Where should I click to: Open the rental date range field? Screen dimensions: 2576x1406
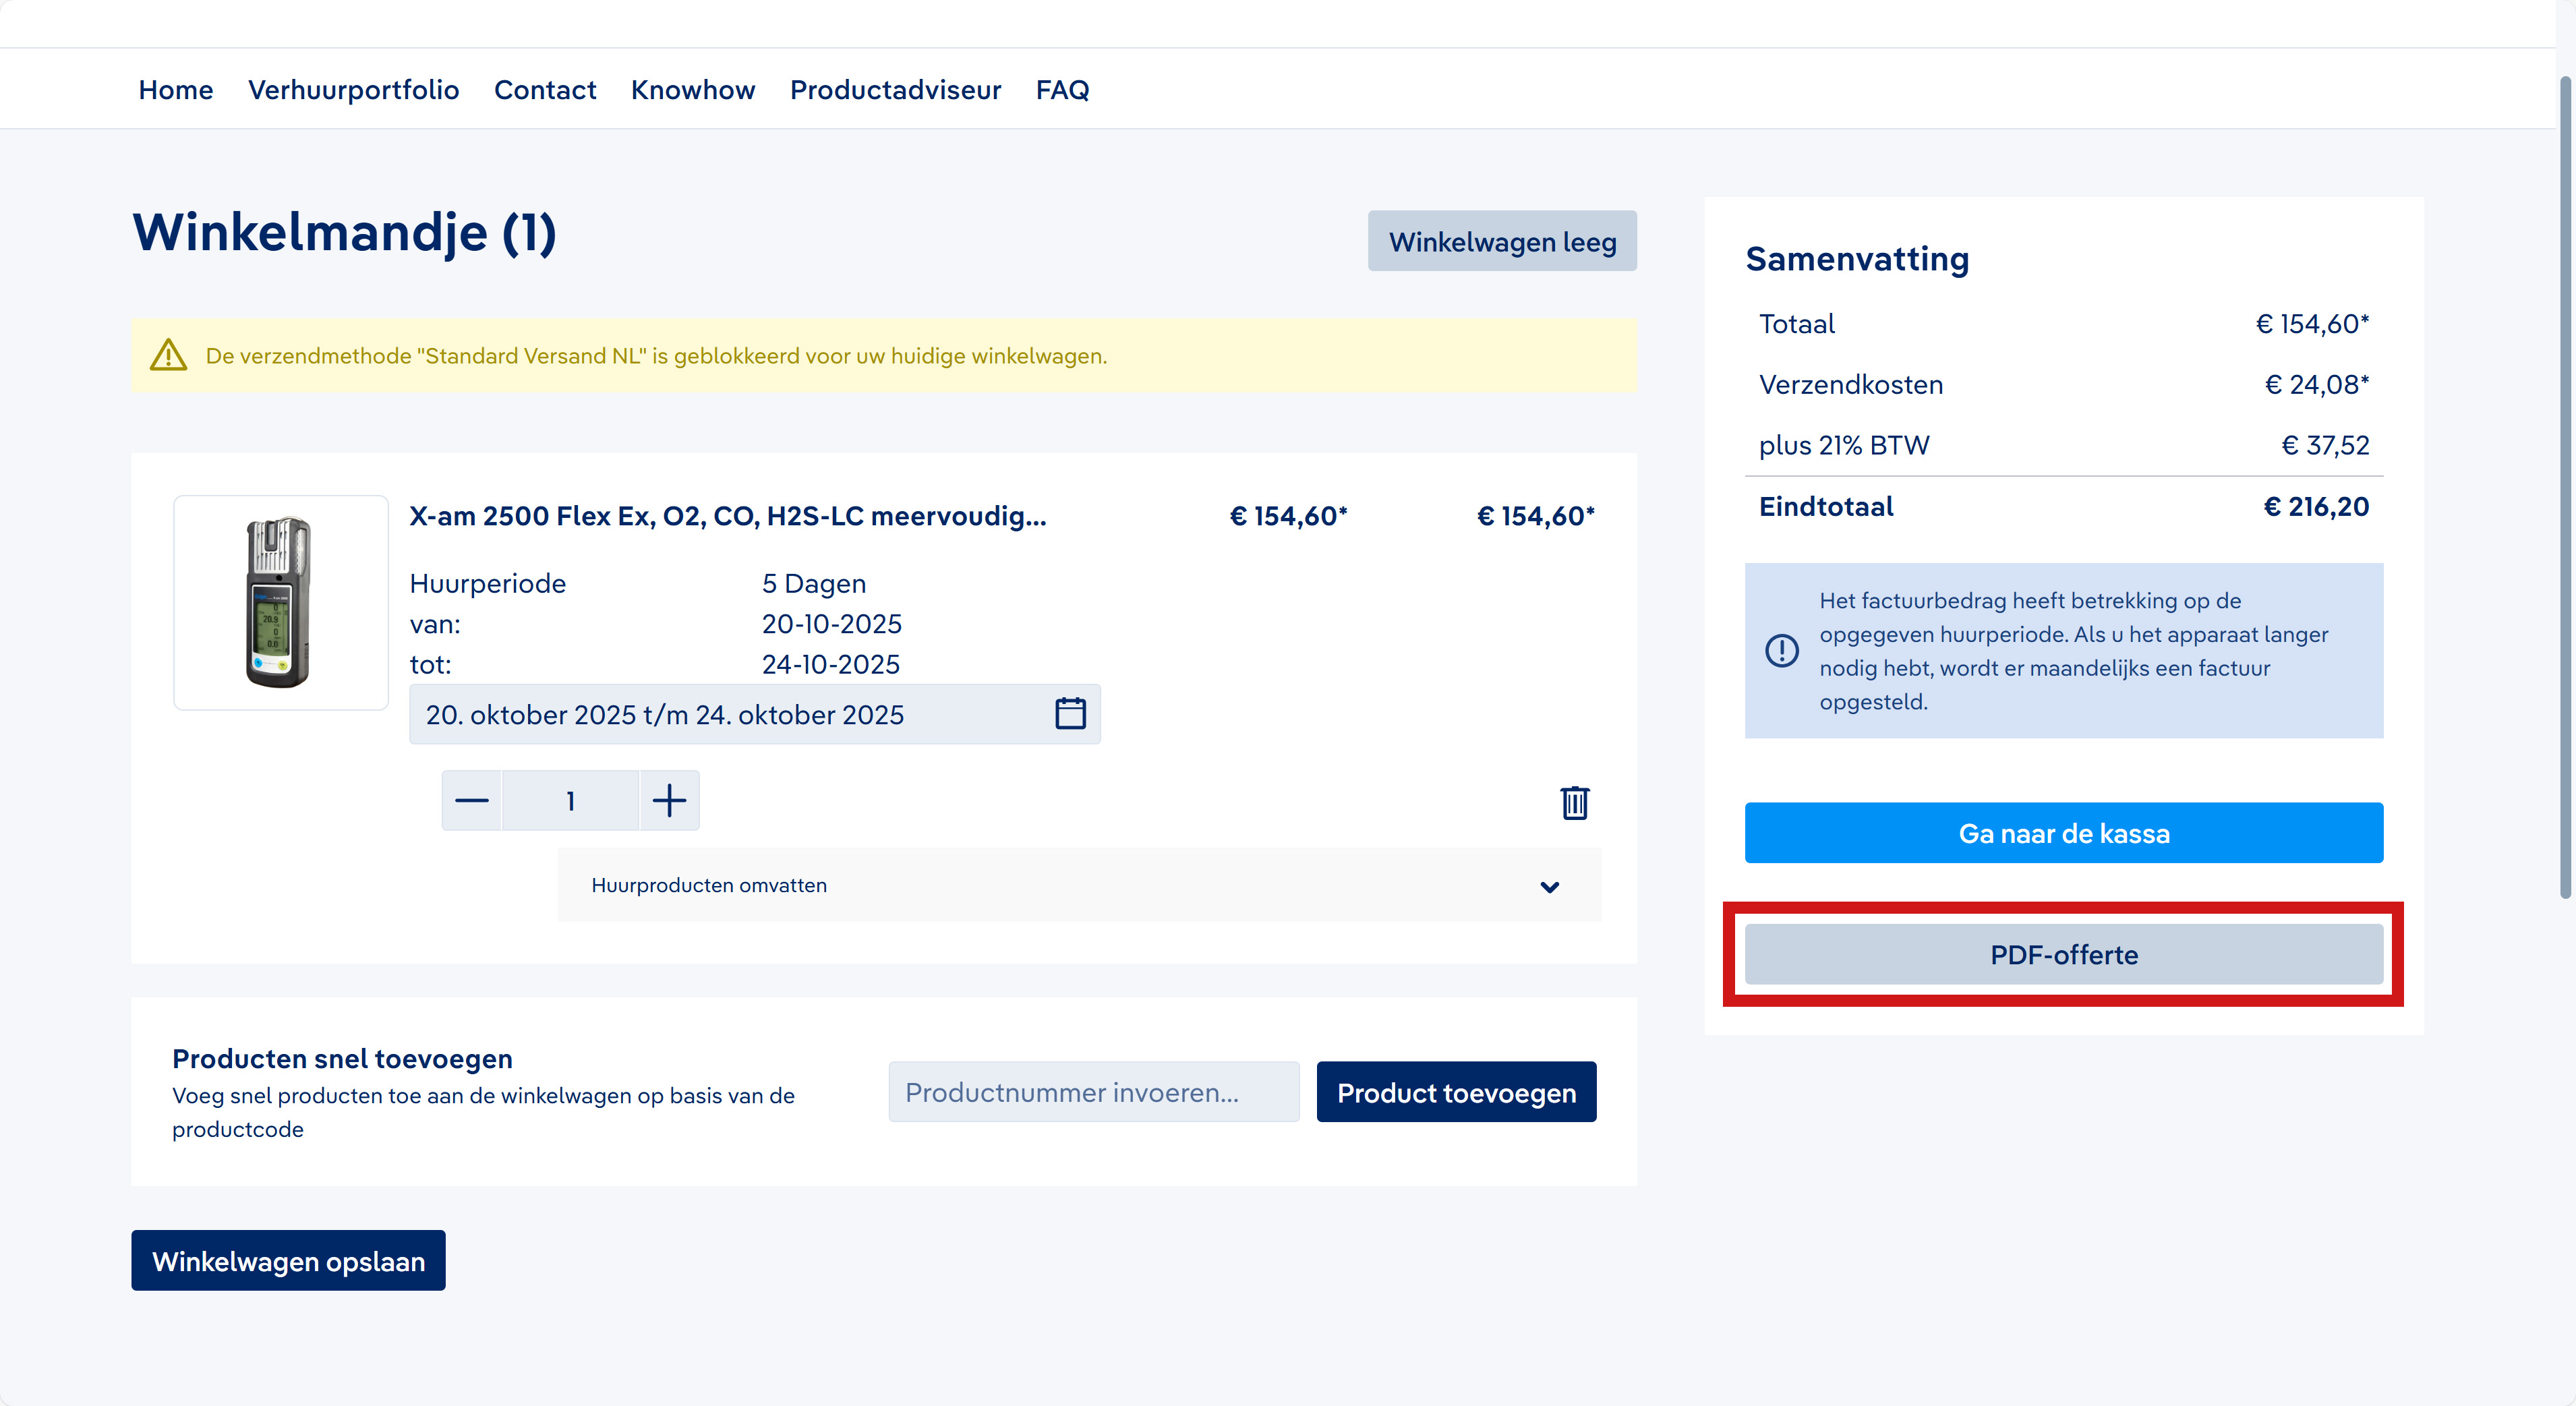(730, 714)
